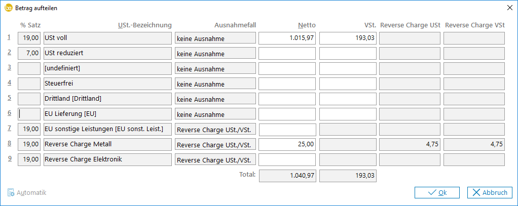Cancel the dialog using Abbruch
The height and width of the screenshot is (206, 518).
point(489,192)
